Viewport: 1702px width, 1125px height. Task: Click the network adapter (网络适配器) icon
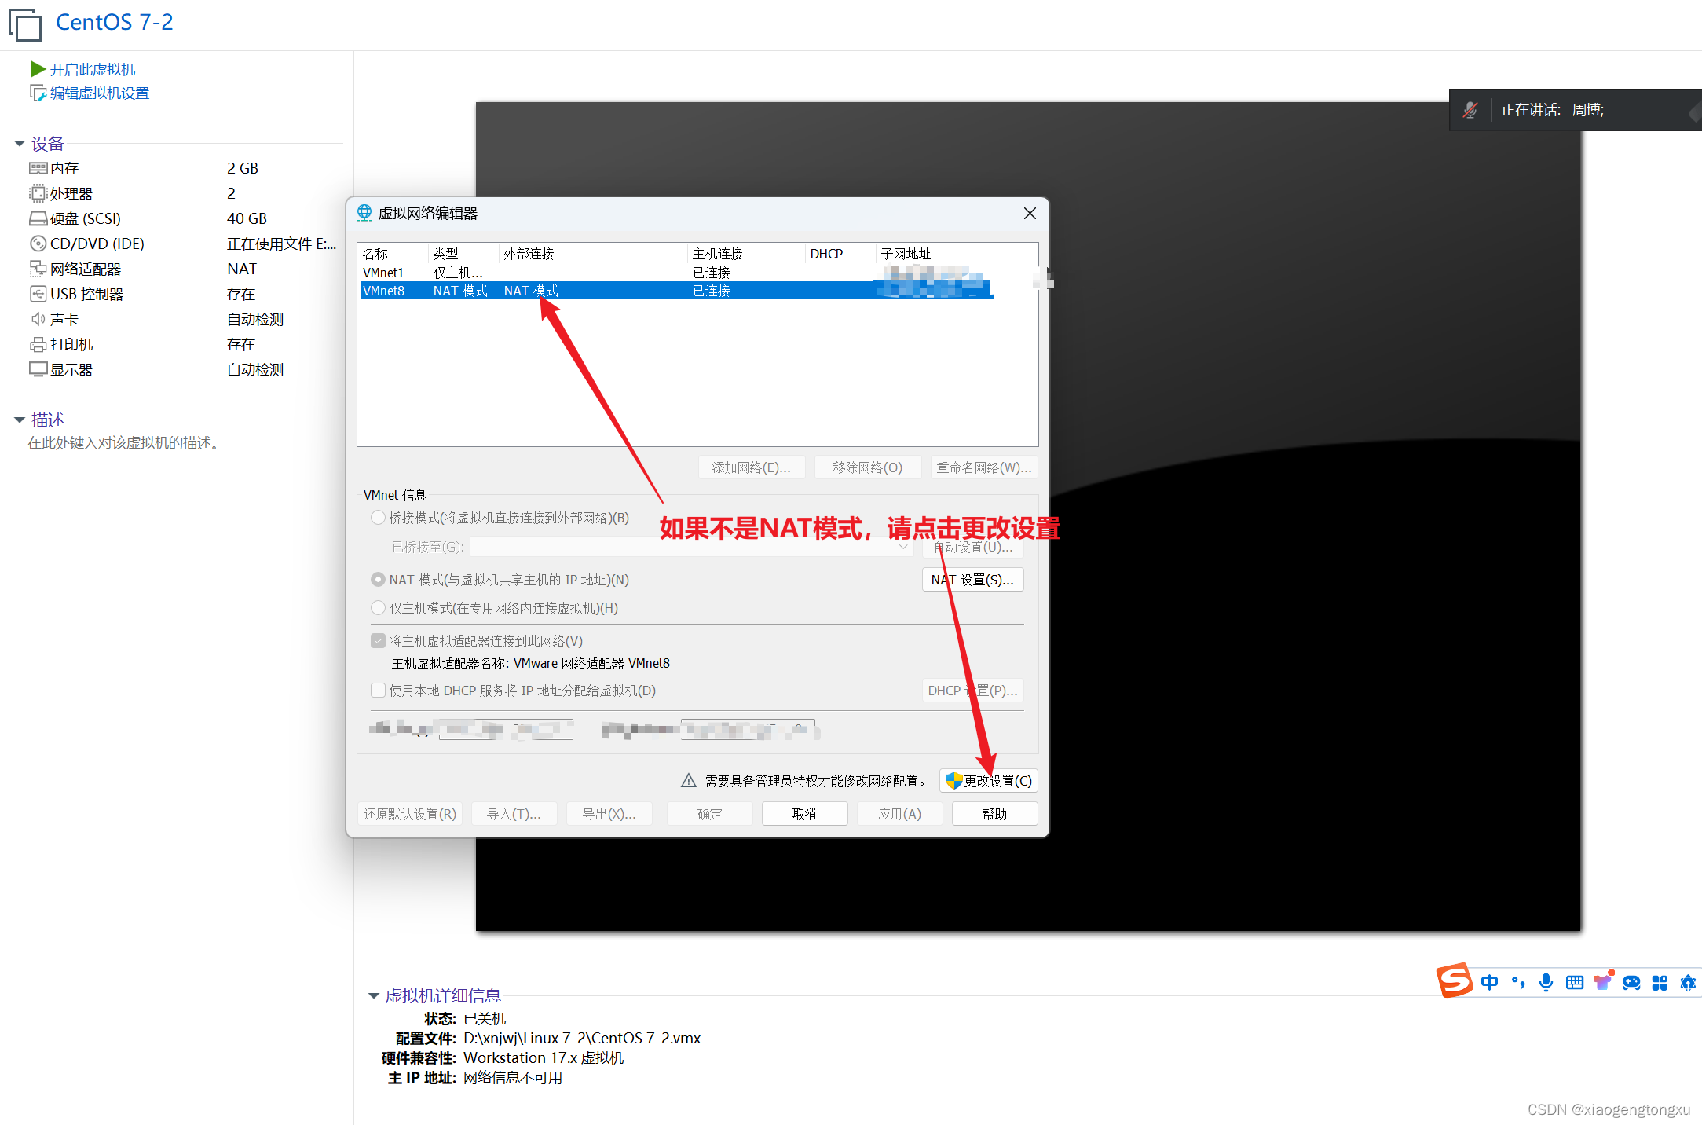tap(38, 269)
